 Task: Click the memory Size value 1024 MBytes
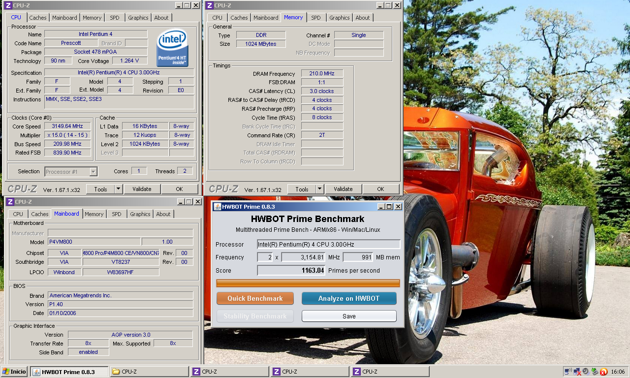[x=261, y=44]
